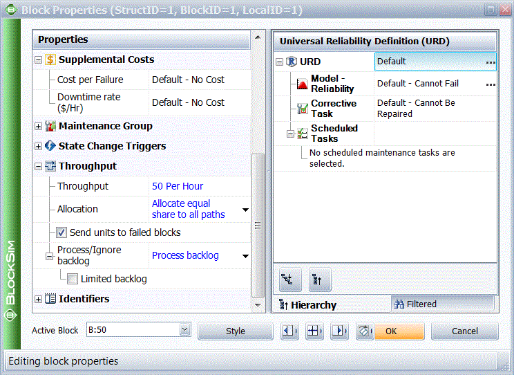Screen dimensions: 514x375
Task: Uncheck Send units to failed blocks
Action: [61, 233]
